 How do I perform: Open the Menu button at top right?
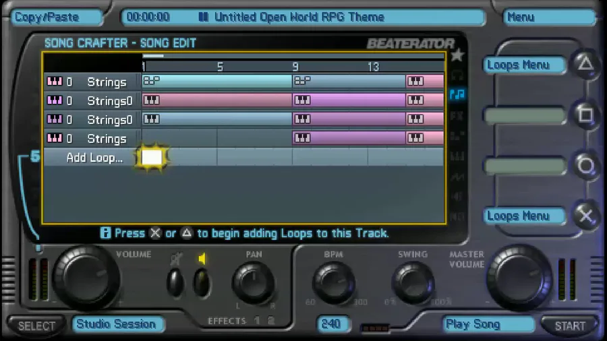pyautogui.click(x=549, y=18)
